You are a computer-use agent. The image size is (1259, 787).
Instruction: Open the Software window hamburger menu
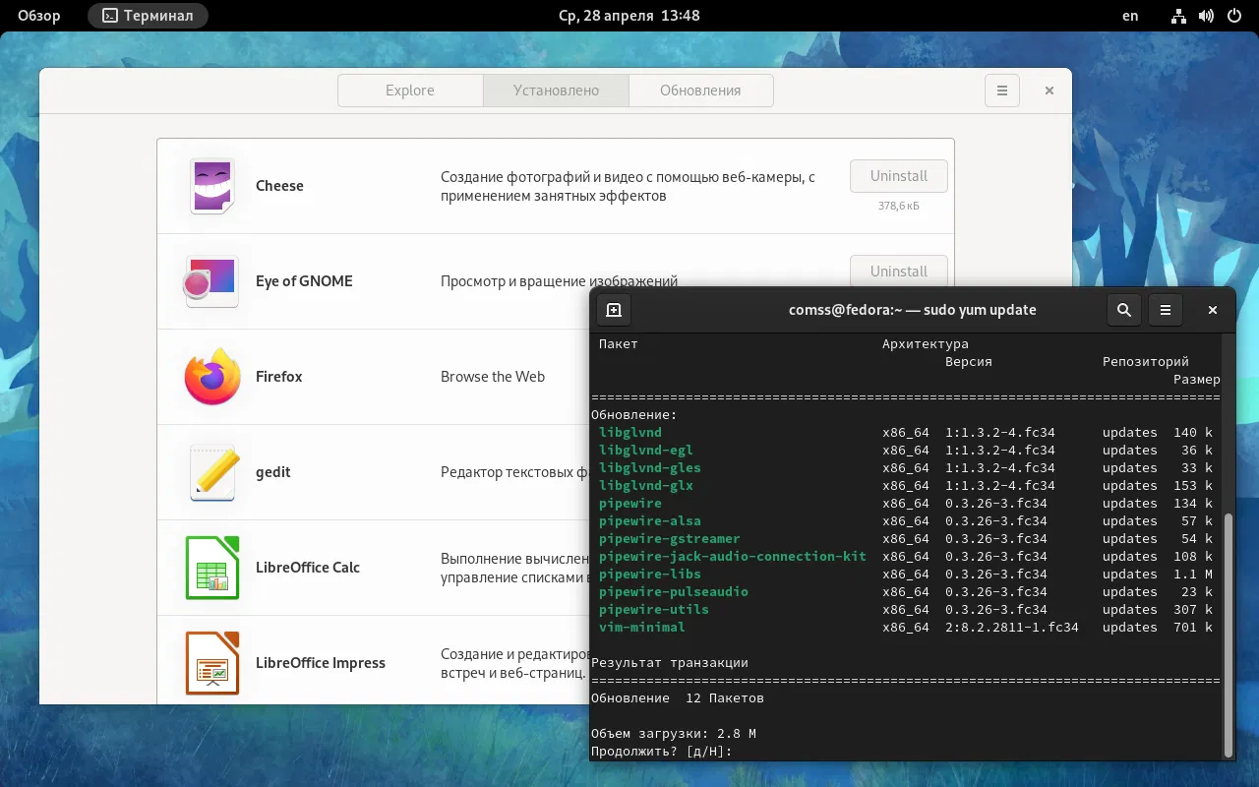click(1002, 91)
